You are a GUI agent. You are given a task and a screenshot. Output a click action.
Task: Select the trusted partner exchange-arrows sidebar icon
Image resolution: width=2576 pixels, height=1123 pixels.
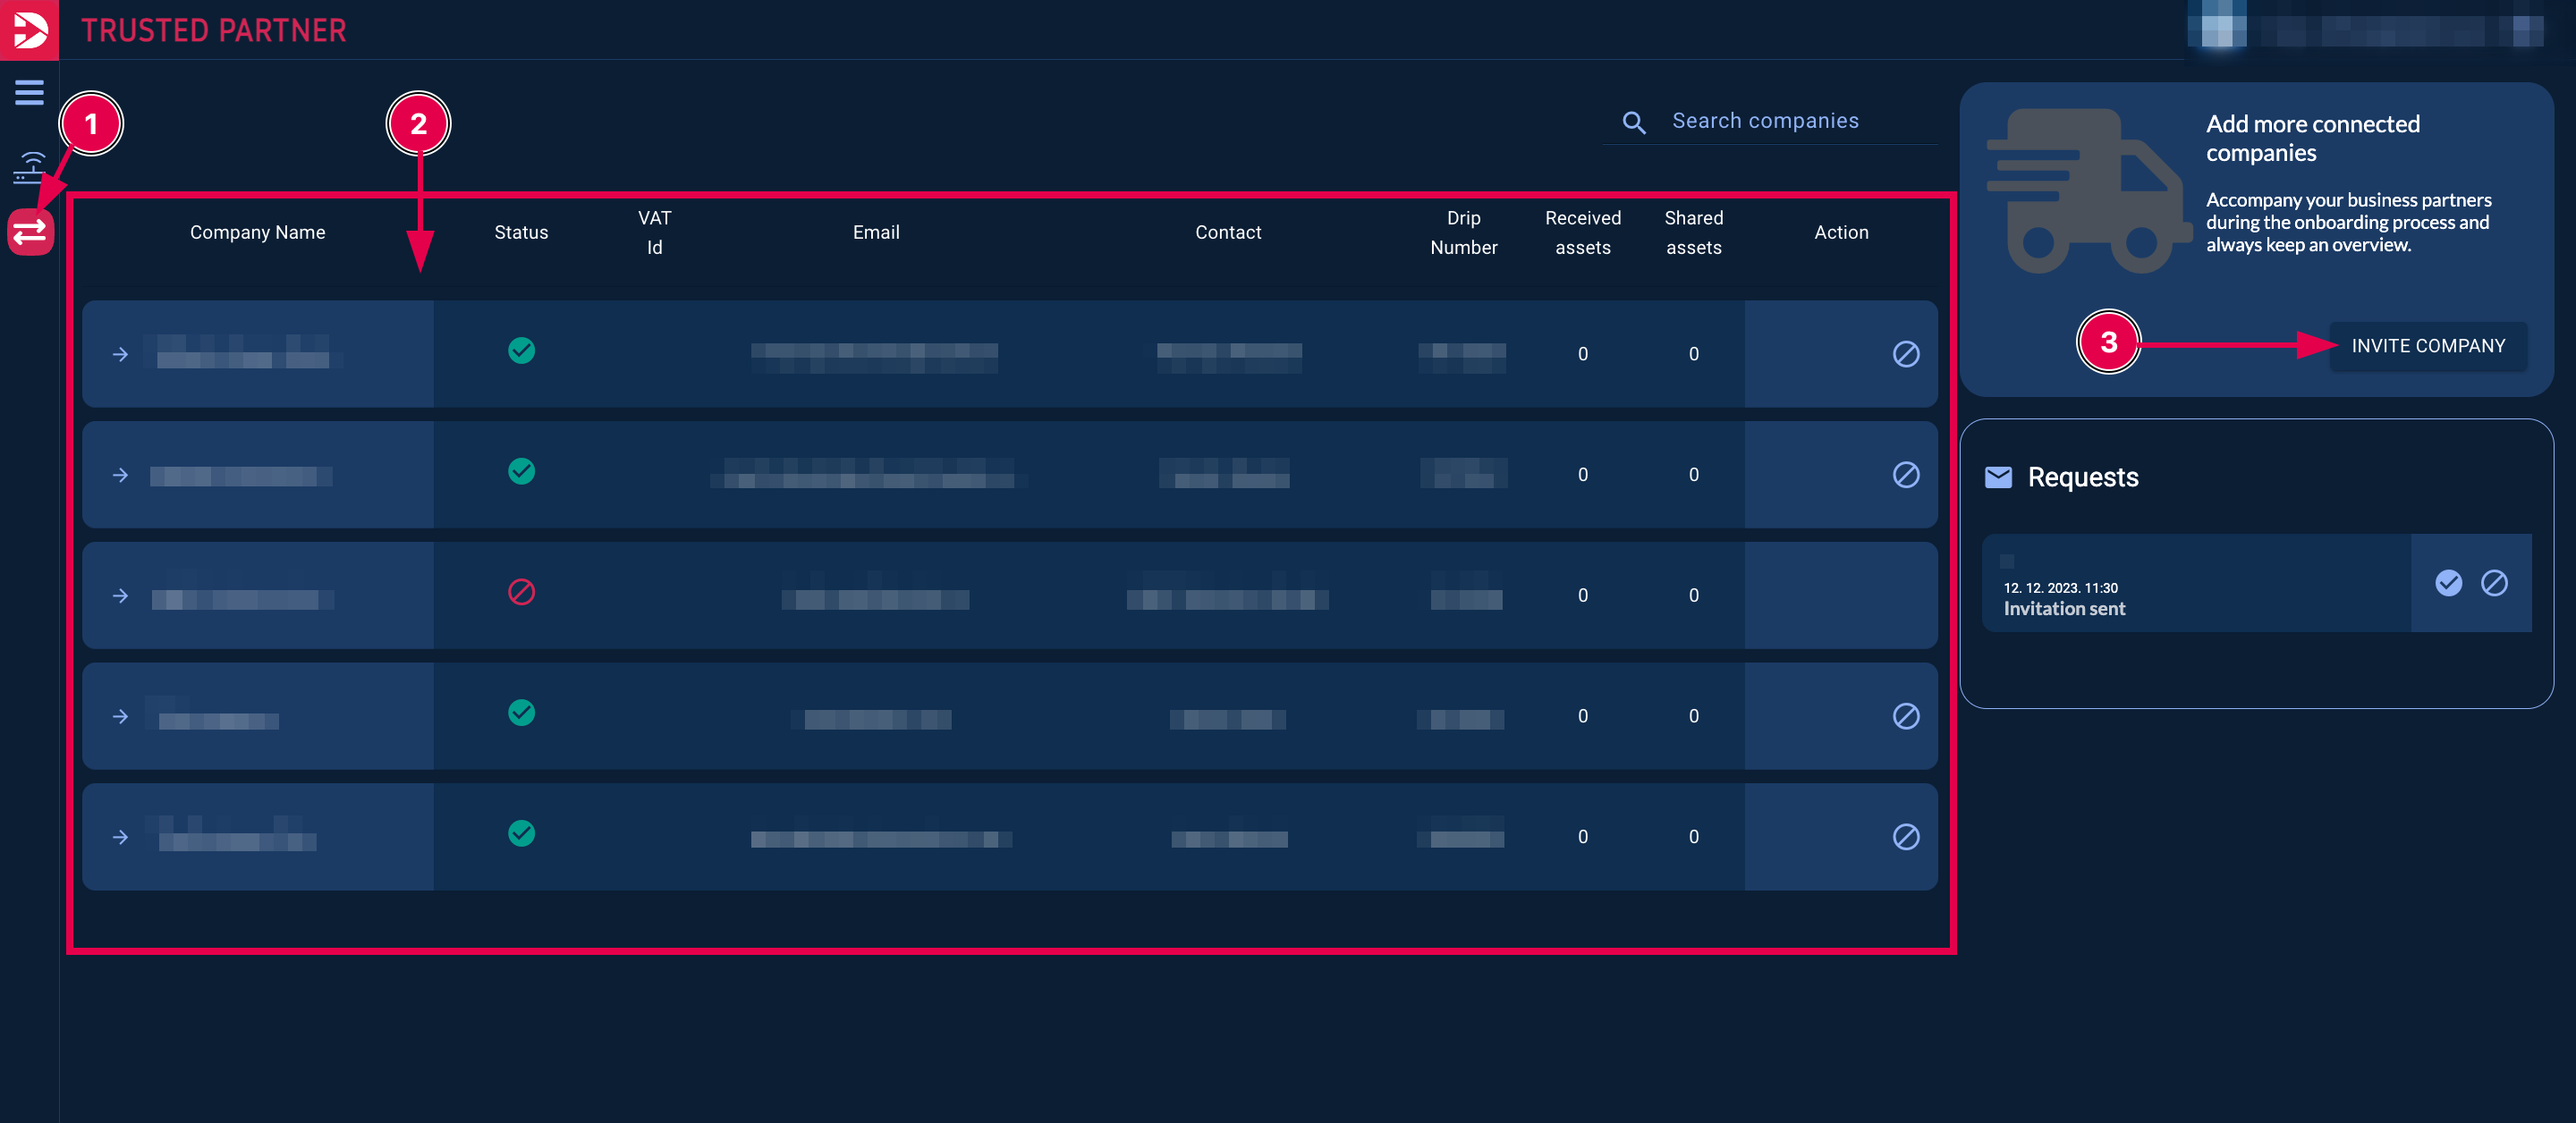coord(28,232)
